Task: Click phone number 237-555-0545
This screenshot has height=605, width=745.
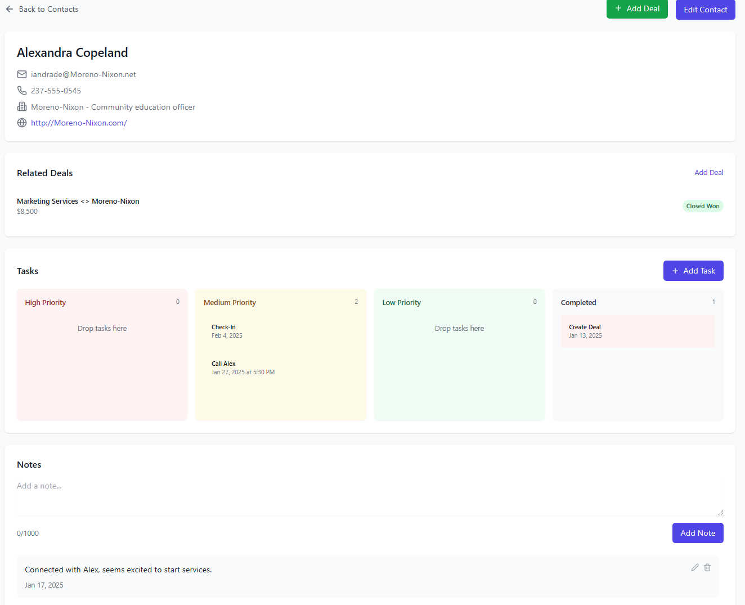Action: point(56,91)
